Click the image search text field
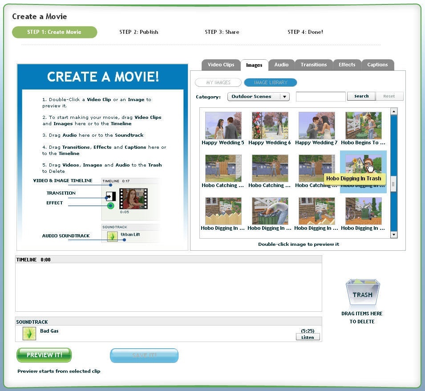Viewport: 425px width, 391px height. (320, 96)
